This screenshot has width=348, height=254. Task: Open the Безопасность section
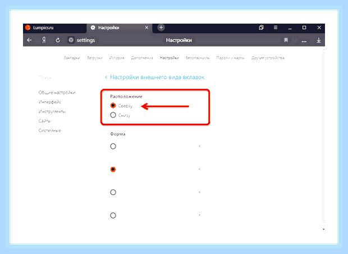[x=198, y=58]
